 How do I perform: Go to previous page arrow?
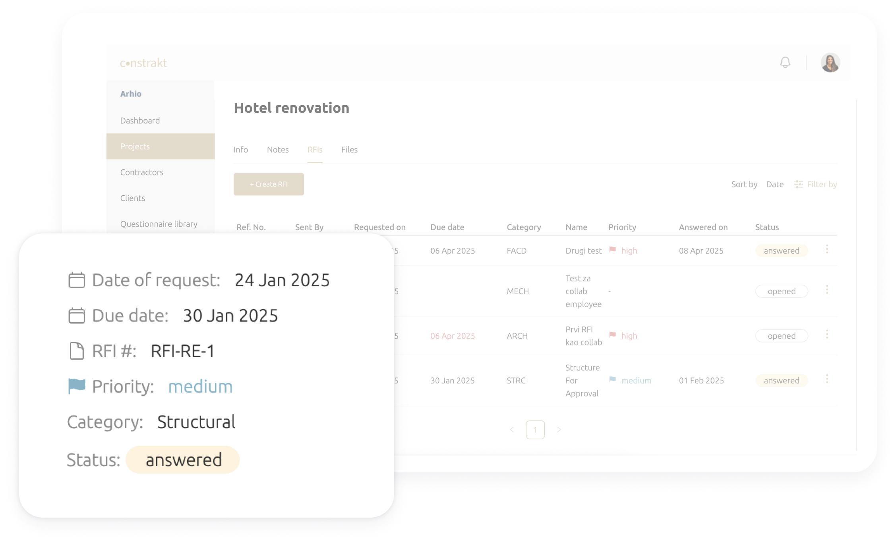pyautogui.click(x=512, y=429)
